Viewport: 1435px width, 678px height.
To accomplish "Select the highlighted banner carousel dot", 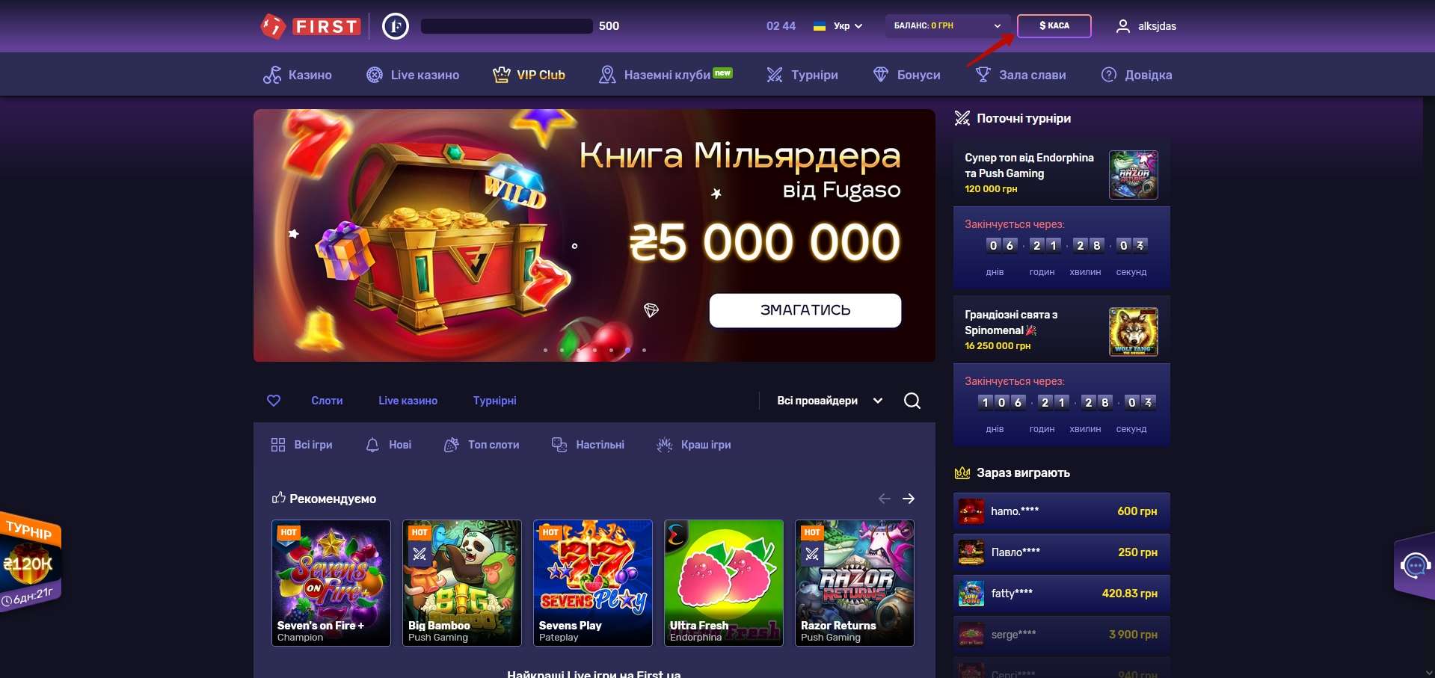I will coord(627,350).
